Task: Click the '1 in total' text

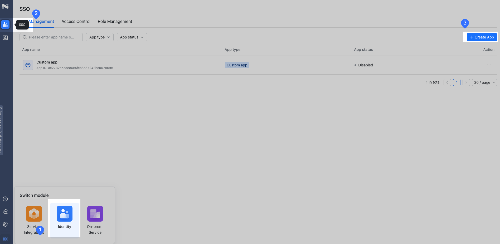Action: coord(433,82)
